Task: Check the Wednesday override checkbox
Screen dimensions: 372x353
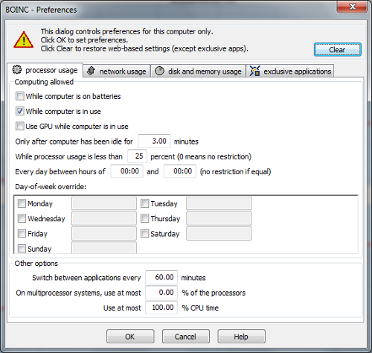Action: (22, 218)
